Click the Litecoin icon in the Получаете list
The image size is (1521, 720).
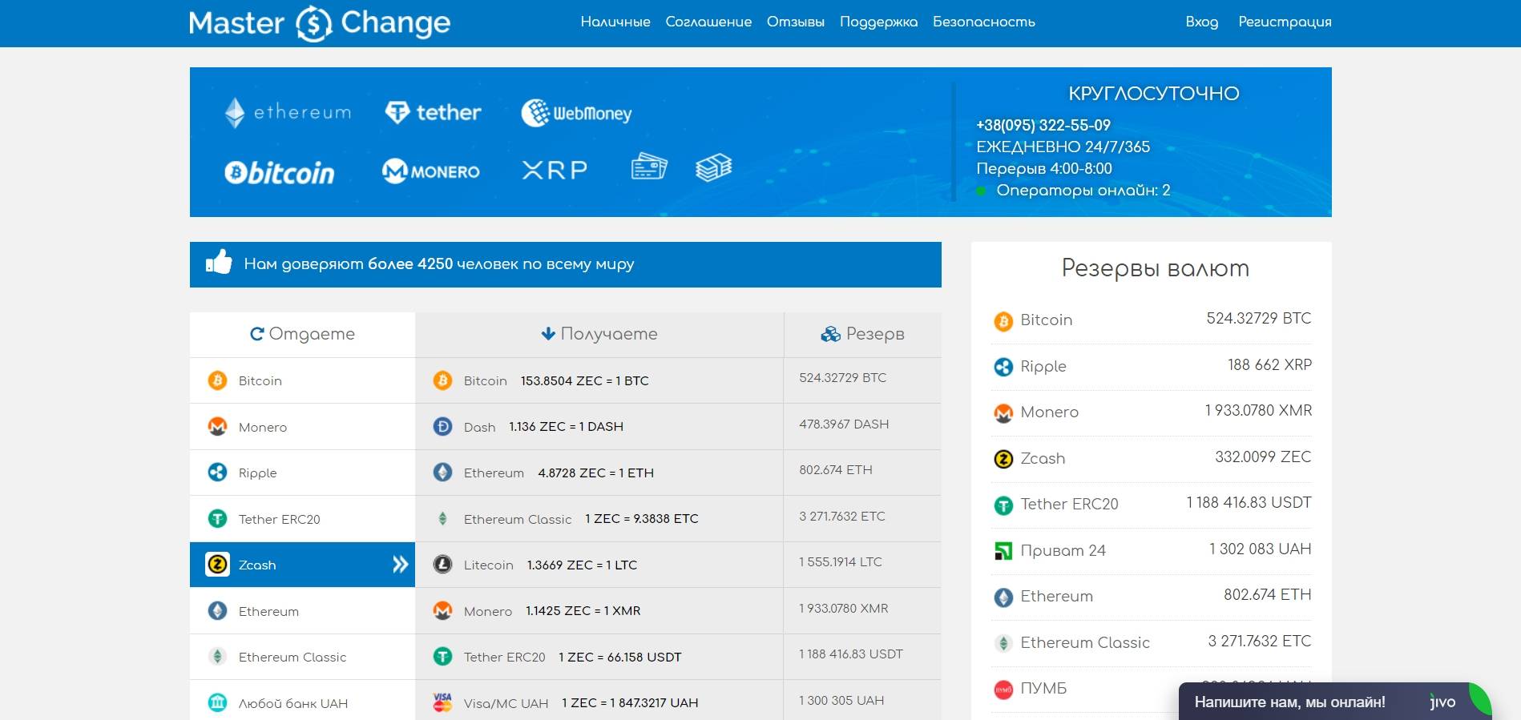click(442, 565)
